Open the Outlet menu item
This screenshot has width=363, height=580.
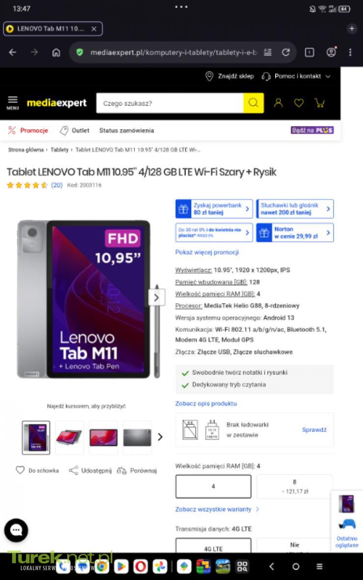click(x=75, y=130)
